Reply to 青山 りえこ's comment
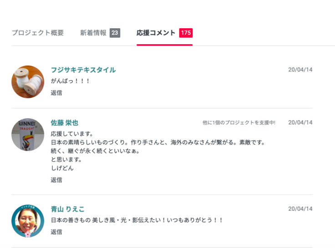Viewport: 335px width, 248px height. (x=56, y=232)
